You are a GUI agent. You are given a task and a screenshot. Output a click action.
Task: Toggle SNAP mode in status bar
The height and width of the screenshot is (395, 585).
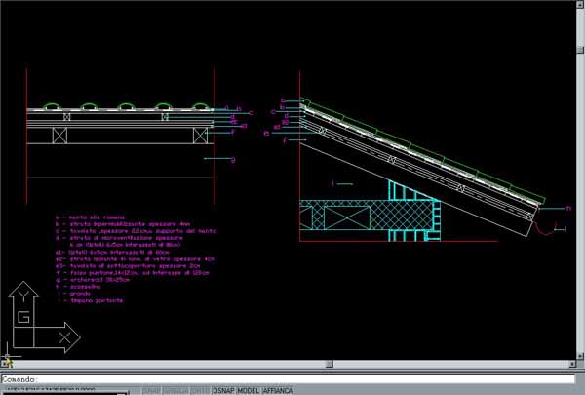coord(150,390)
